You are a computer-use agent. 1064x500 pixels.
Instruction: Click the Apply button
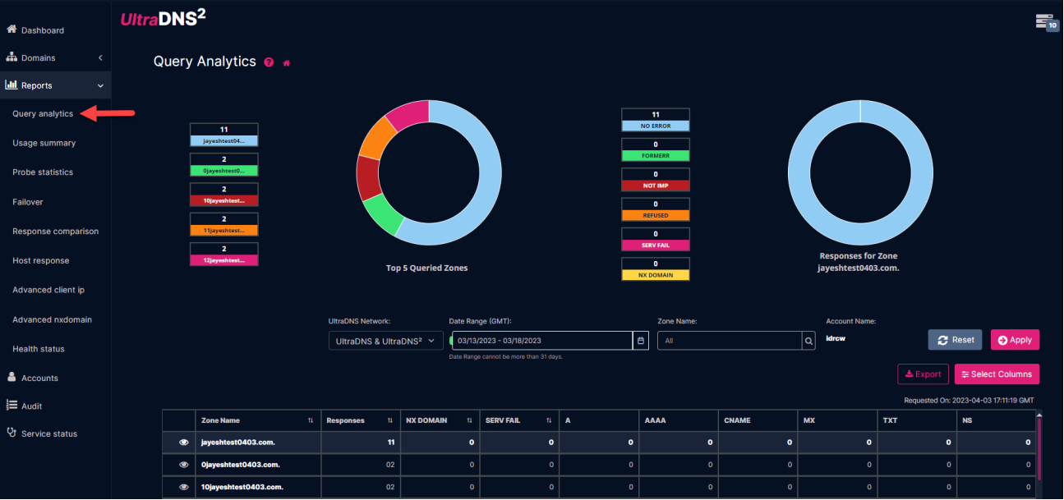click(x=1015, y=339)
